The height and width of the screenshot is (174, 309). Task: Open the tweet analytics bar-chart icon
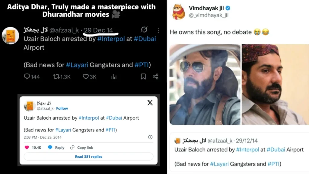(114, 77)
